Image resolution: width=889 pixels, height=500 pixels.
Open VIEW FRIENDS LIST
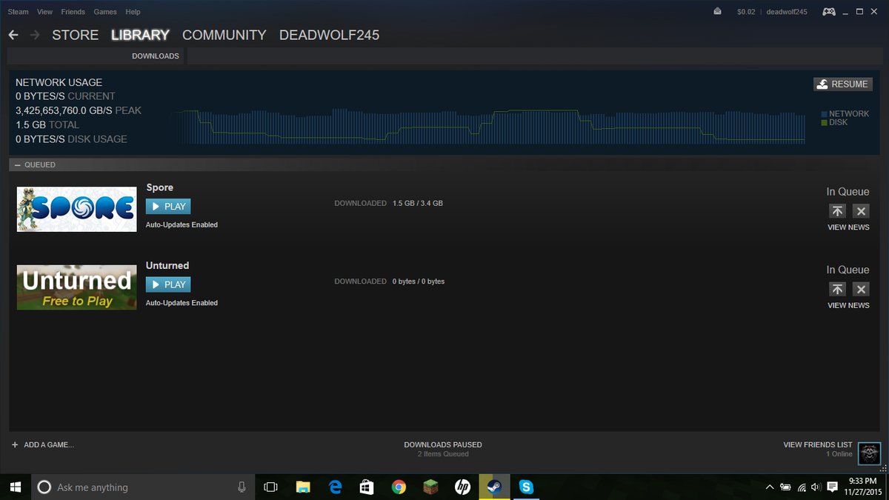pyautogui.click(x=818, y=444)
